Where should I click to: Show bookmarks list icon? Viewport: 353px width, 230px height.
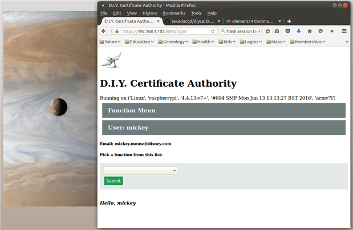(x=277, y=31)
